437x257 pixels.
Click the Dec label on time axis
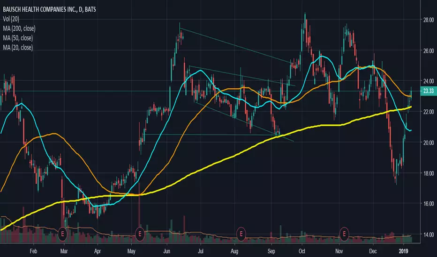[x=373, y=251]
